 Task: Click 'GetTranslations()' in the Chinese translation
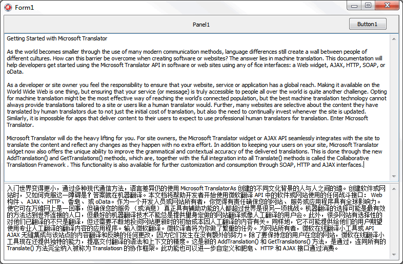(x=289, y=241)
